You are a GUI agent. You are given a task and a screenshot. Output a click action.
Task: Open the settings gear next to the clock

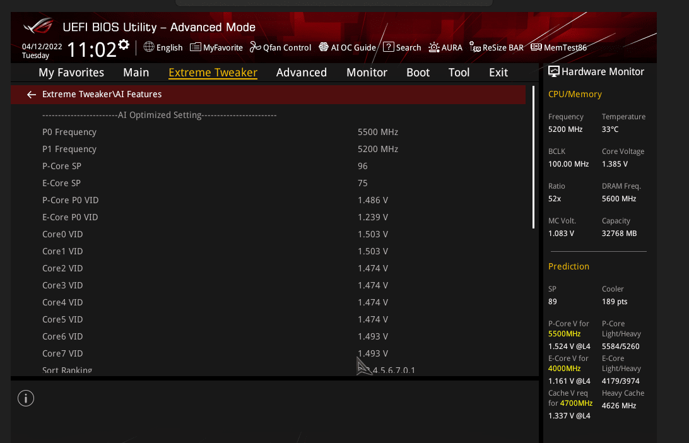pos(124,44)
